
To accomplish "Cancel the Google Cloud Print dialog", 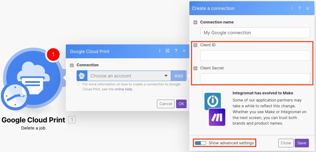I will coord(166,104).
